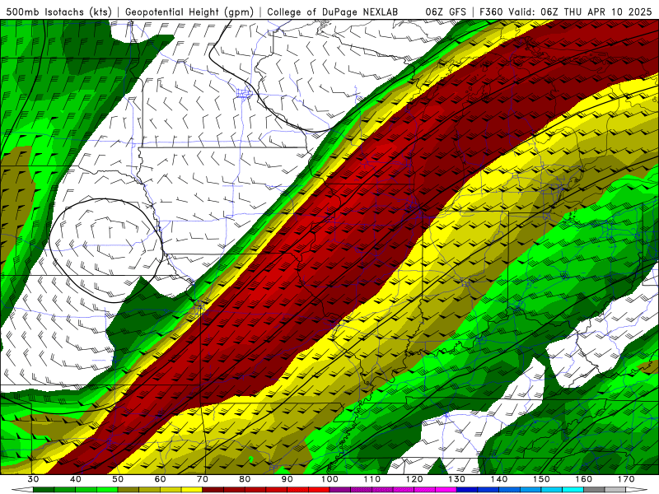This screenshot has width=659, height=494.
Task: Click the 70 label on the color scale
Action: (x=203, y=479)
